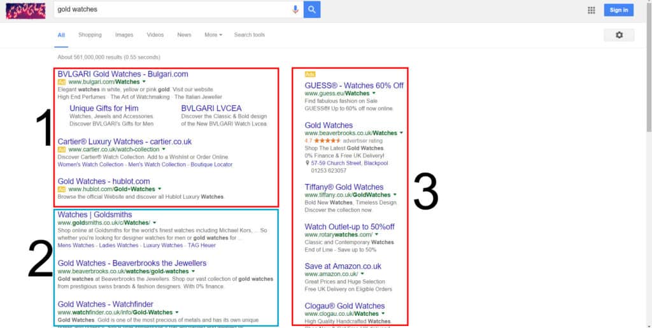Expand arrow next to hublot.com/Gold+Watches
This screenshot has height=328, width=652.
(159, 189)
